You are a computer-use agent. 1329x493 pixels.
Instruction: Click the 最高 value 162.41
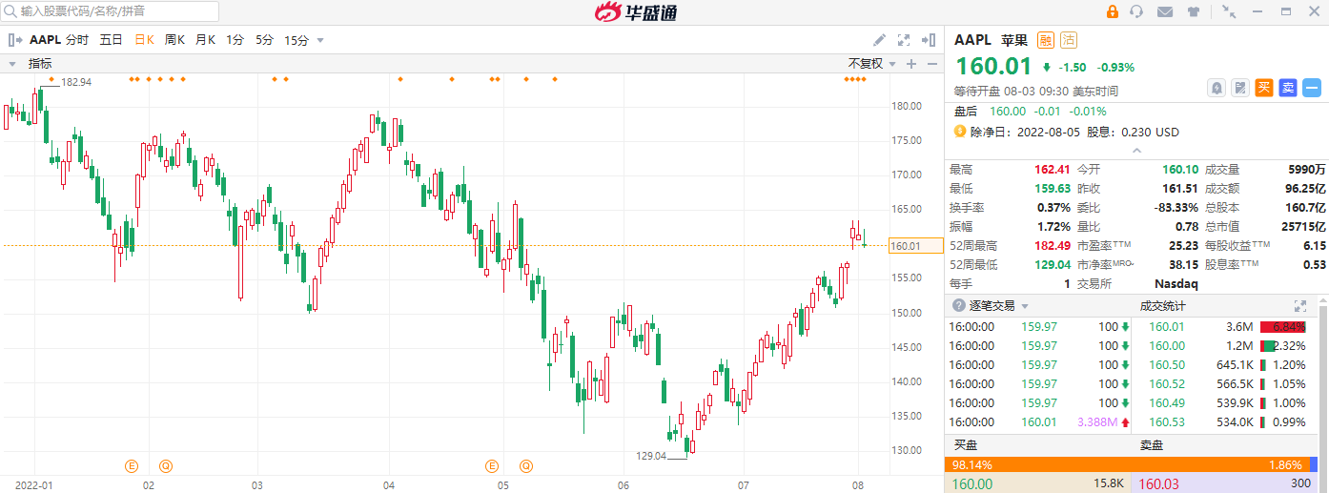pyautogui.click(x=1053, y=169)
